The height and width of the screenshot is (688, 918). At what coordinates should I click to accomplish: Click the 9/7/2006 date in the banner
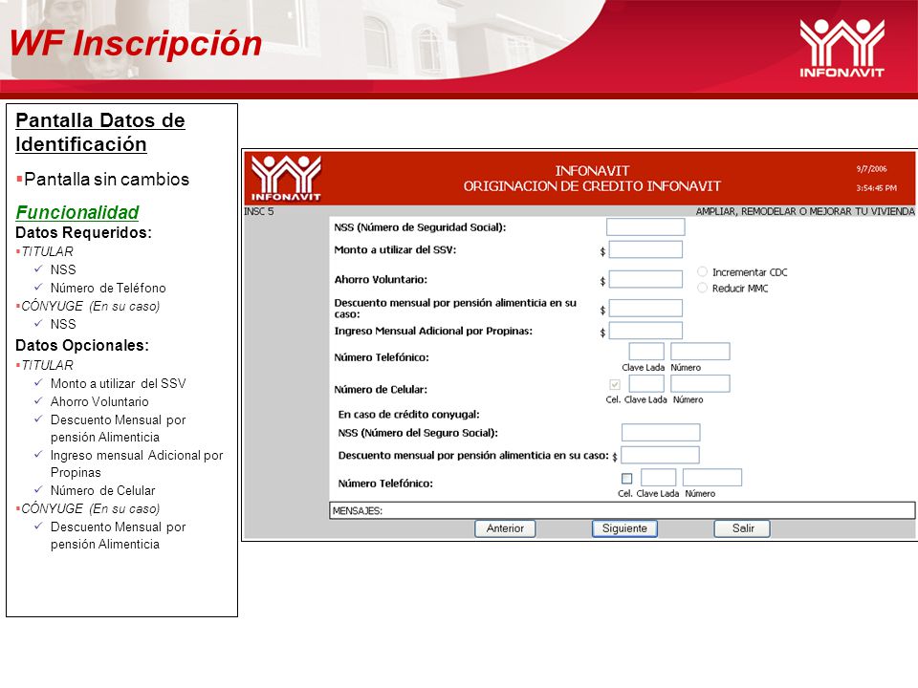point(871,169)
